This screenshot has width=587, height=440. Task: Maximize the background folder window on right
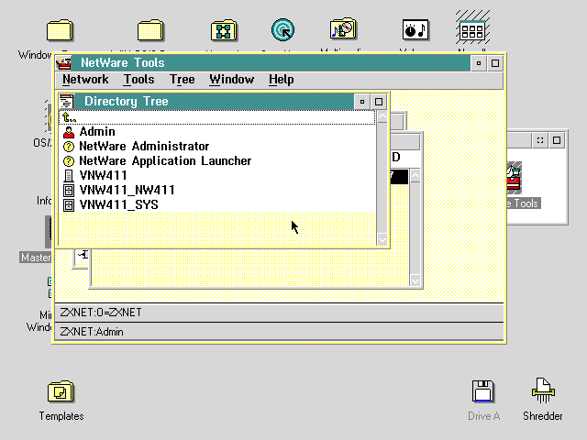[557, 140]
